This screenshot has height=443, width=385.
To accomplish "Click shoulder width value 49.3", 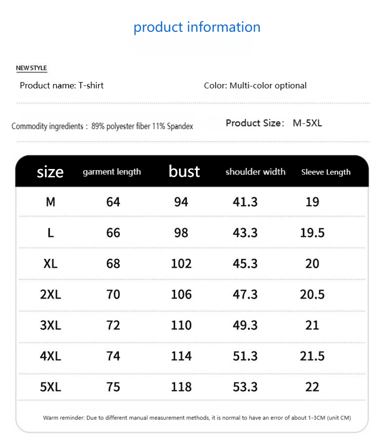I will tap(245, 325).
